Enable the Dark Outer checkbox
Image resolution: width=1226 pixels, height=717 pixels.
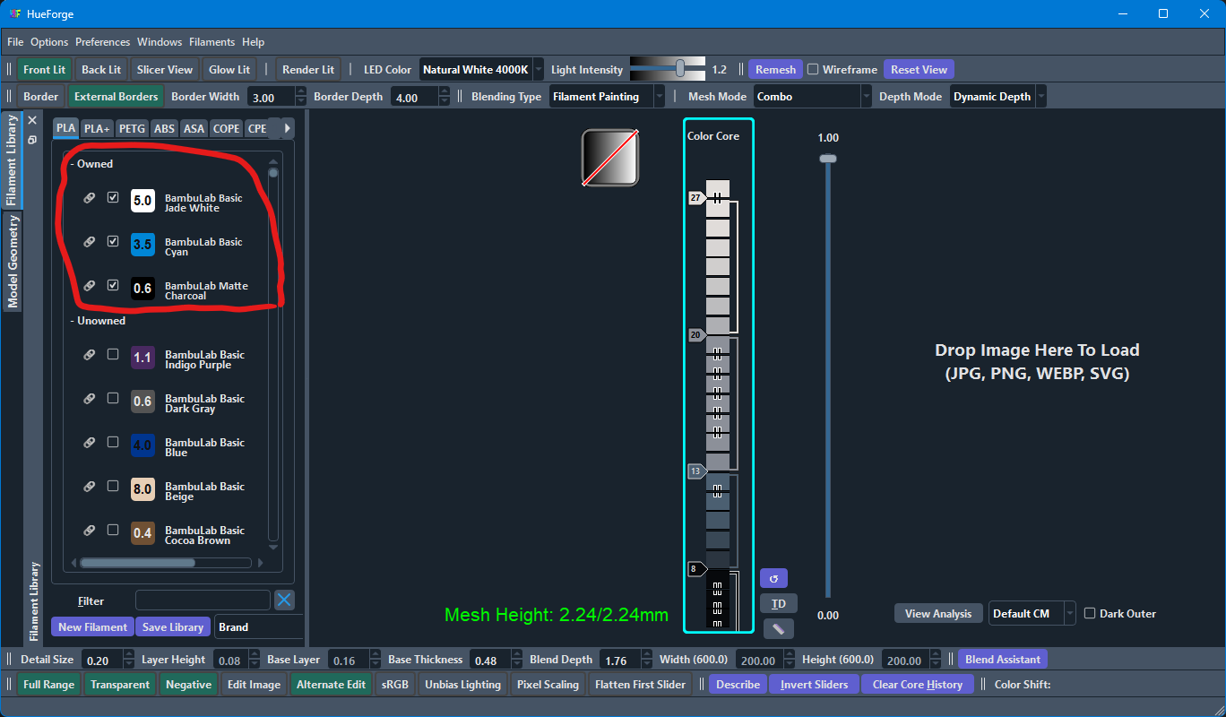tap(1090, 613)
